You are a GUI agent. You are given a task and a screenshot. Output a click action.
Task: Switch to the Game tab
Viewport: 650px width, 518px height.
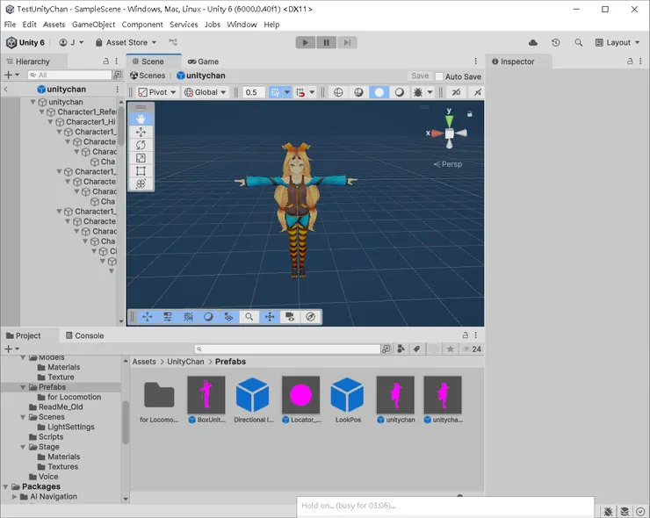click(203, 61)
